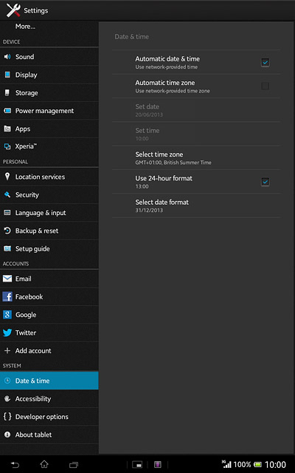Screen dimensions: 295x473
Task: Enable Automatic time zone checkbox
Action: tap(265, 86)
